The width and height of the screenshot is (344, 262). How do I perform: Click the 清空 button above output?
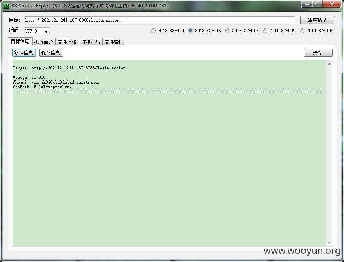318,53
